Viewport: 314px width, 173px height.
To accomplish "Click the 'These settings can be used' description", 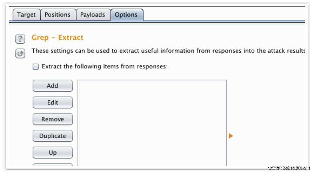I will tap(168, 51).
